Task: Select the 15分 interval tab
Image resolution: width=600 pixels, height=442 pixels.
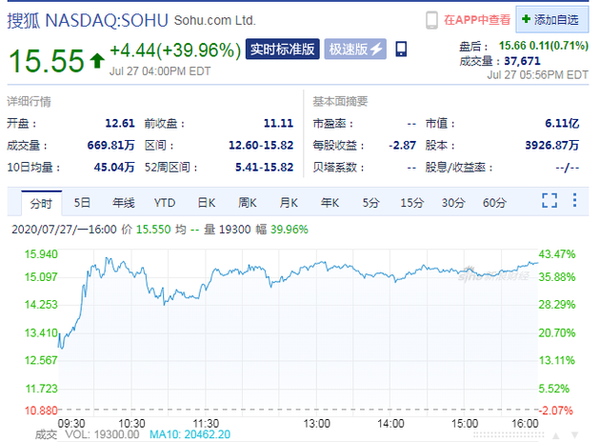Action: (x=412, y=203)
